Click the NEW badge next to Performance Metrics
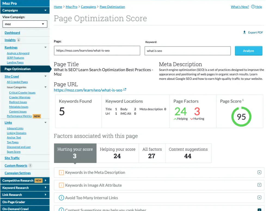 pyautogui.click(x=37, y=116)
